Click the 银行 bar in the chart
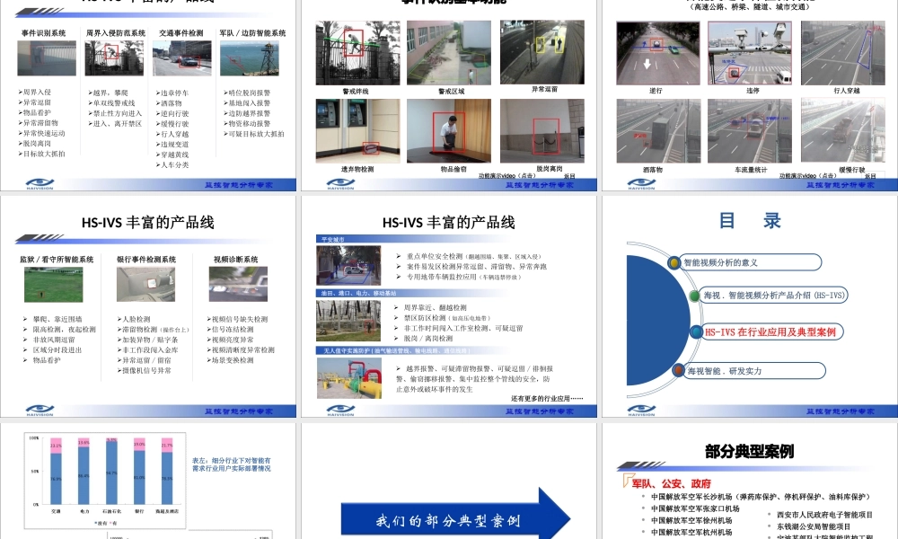 tap(139, 471)
